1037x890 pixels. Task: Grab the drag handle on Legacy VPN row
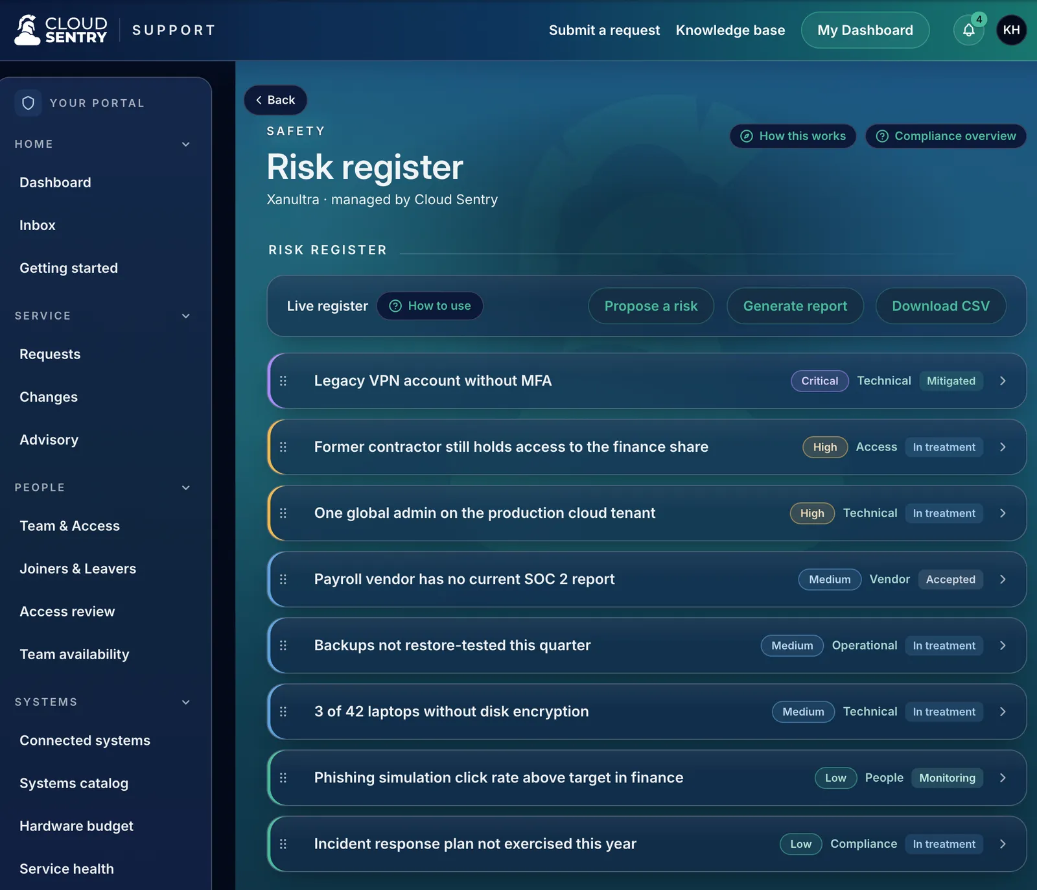(x=283, y=381)
